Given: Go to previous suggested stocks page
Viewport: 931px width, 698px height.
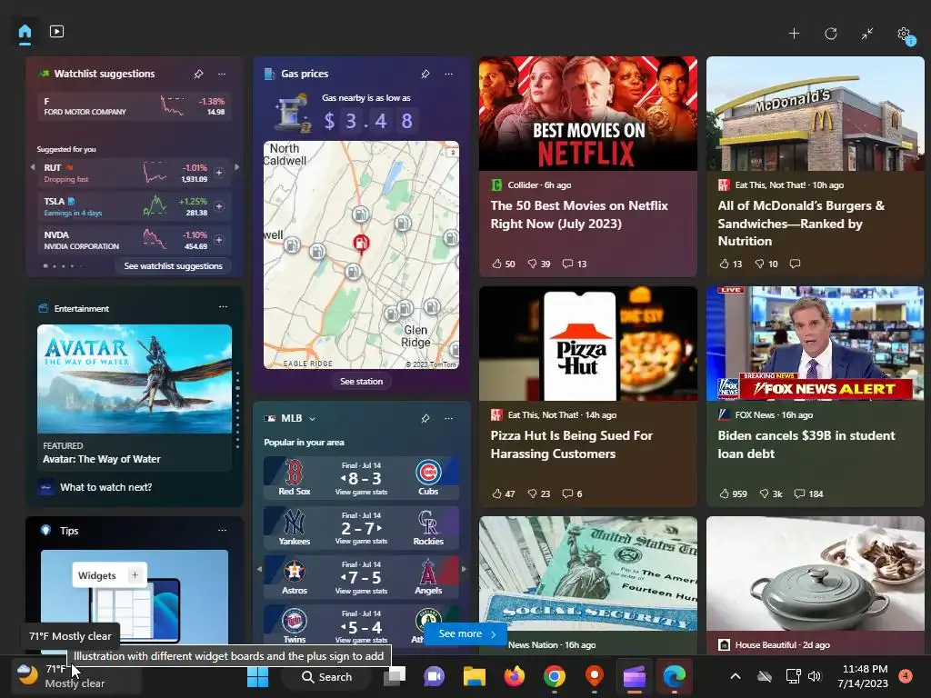Looking at the screenshot, I should click(33, 167).
